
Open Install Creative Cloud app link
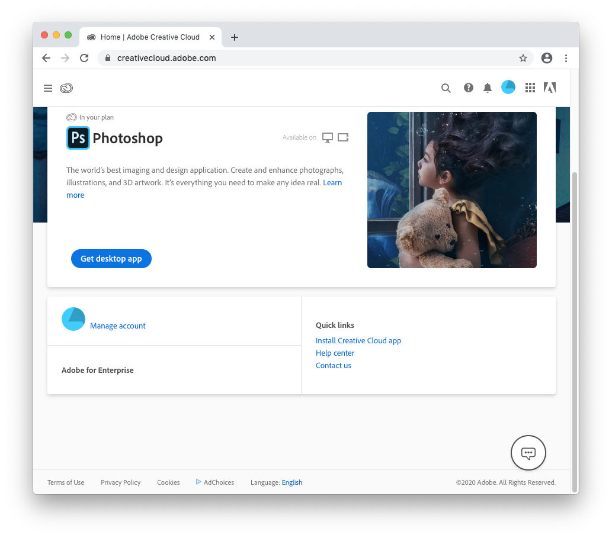tap(358, 341)
